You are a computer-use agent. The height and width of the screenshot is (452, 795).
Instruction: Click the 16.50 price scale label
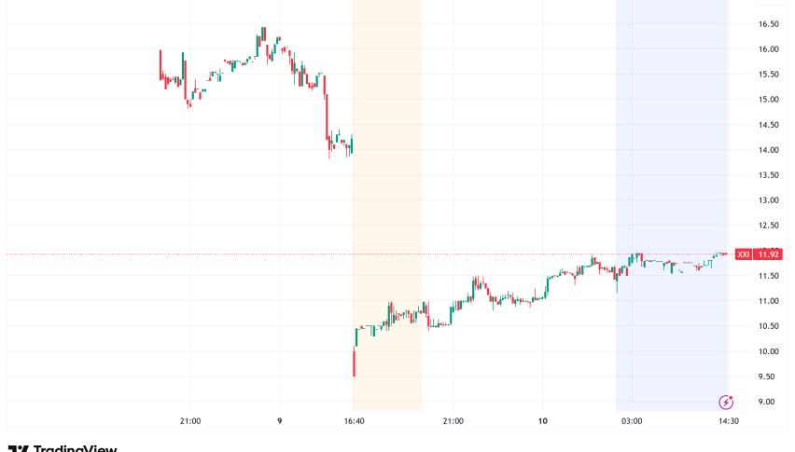coord(769,24)
